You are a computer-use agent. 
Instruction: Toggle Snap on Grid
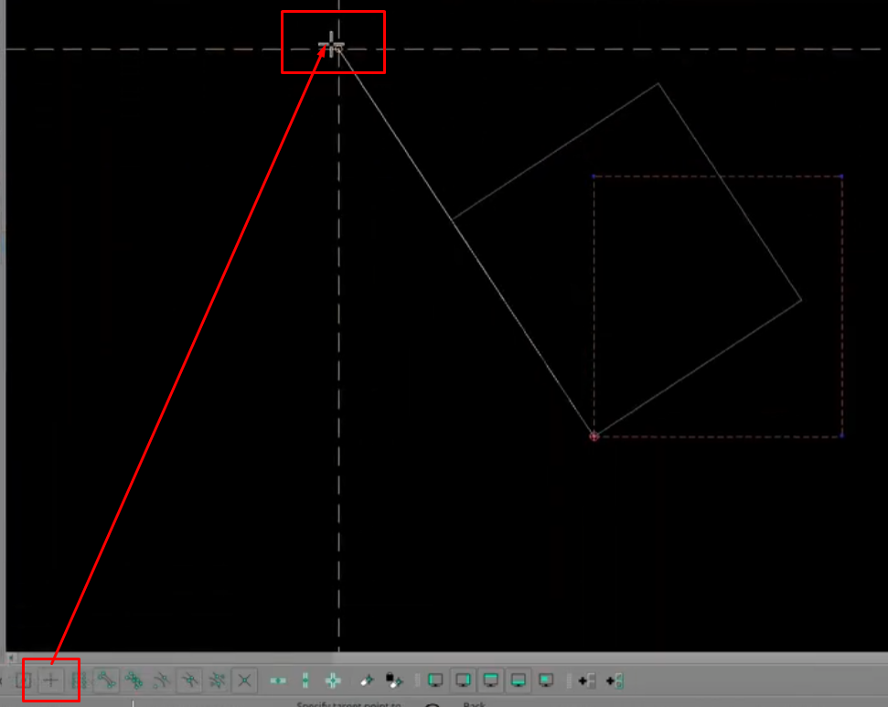tap(78, 680)
